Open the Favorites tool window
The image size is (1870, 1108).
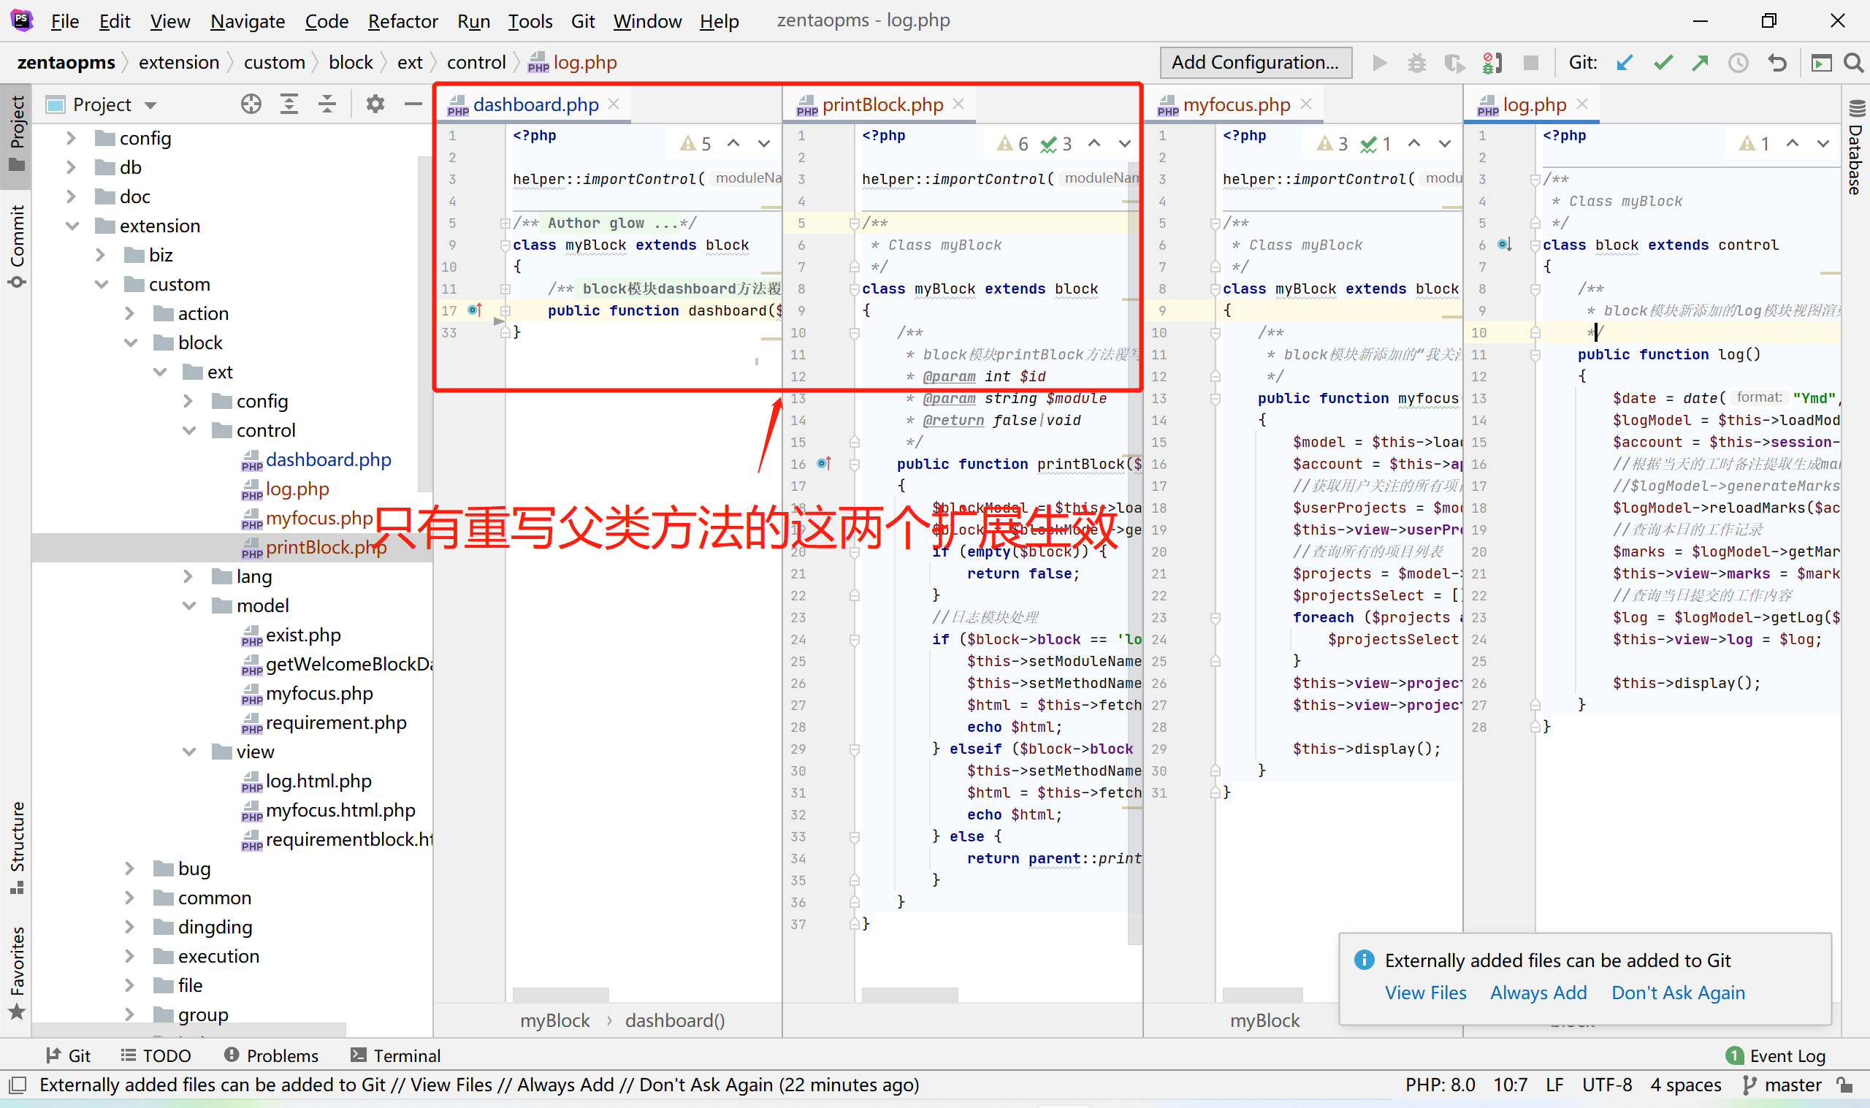coord(16,973)
